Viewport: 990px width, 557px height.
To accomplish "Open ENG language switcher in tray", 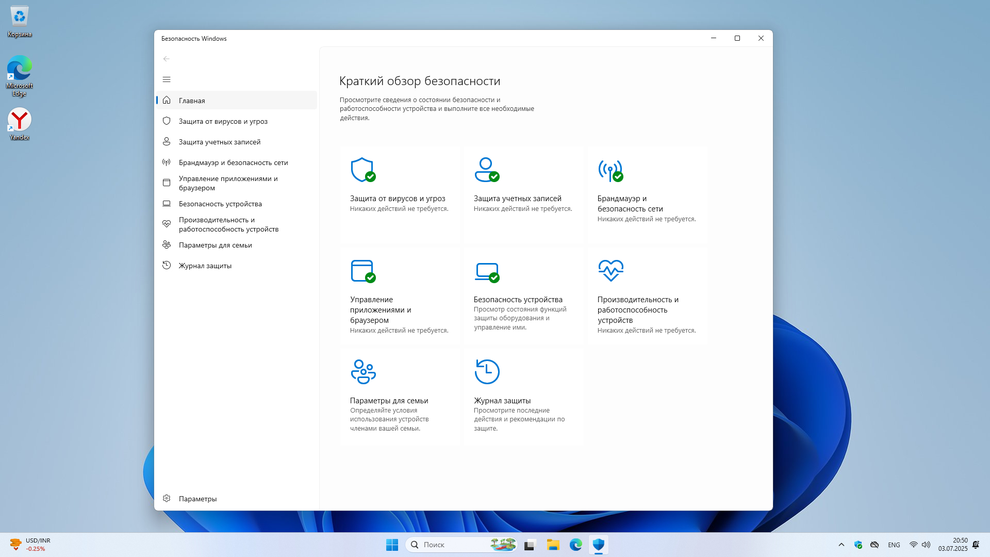I will coord(894,545).
